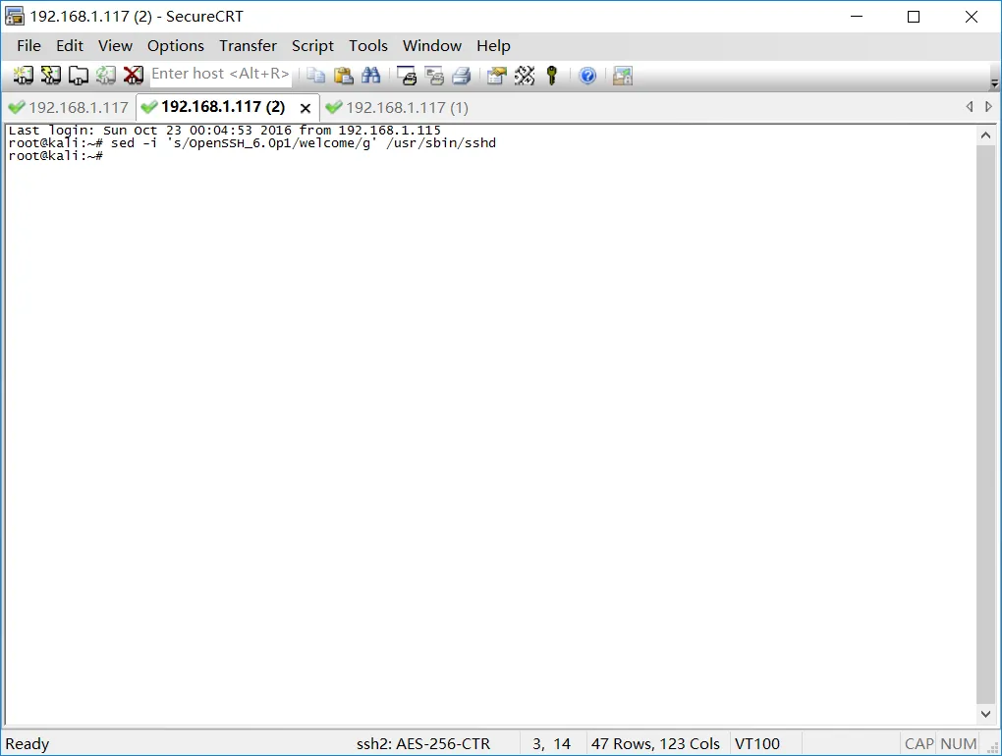Click 47 Rows, 123 Cols status entry

pyautogui.click(x=655, y=744)
